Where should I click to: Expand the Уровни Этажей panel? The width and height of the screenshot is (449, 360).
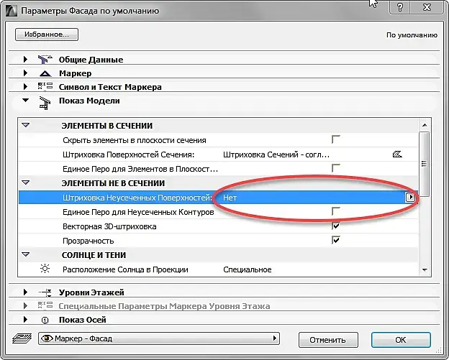(x=25, y=292)
